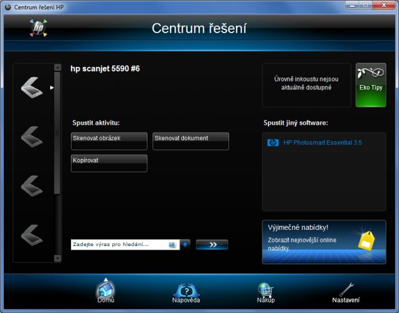399x313 pixels.
Task: Select the second scanner device icon
Action: point(31,137)
